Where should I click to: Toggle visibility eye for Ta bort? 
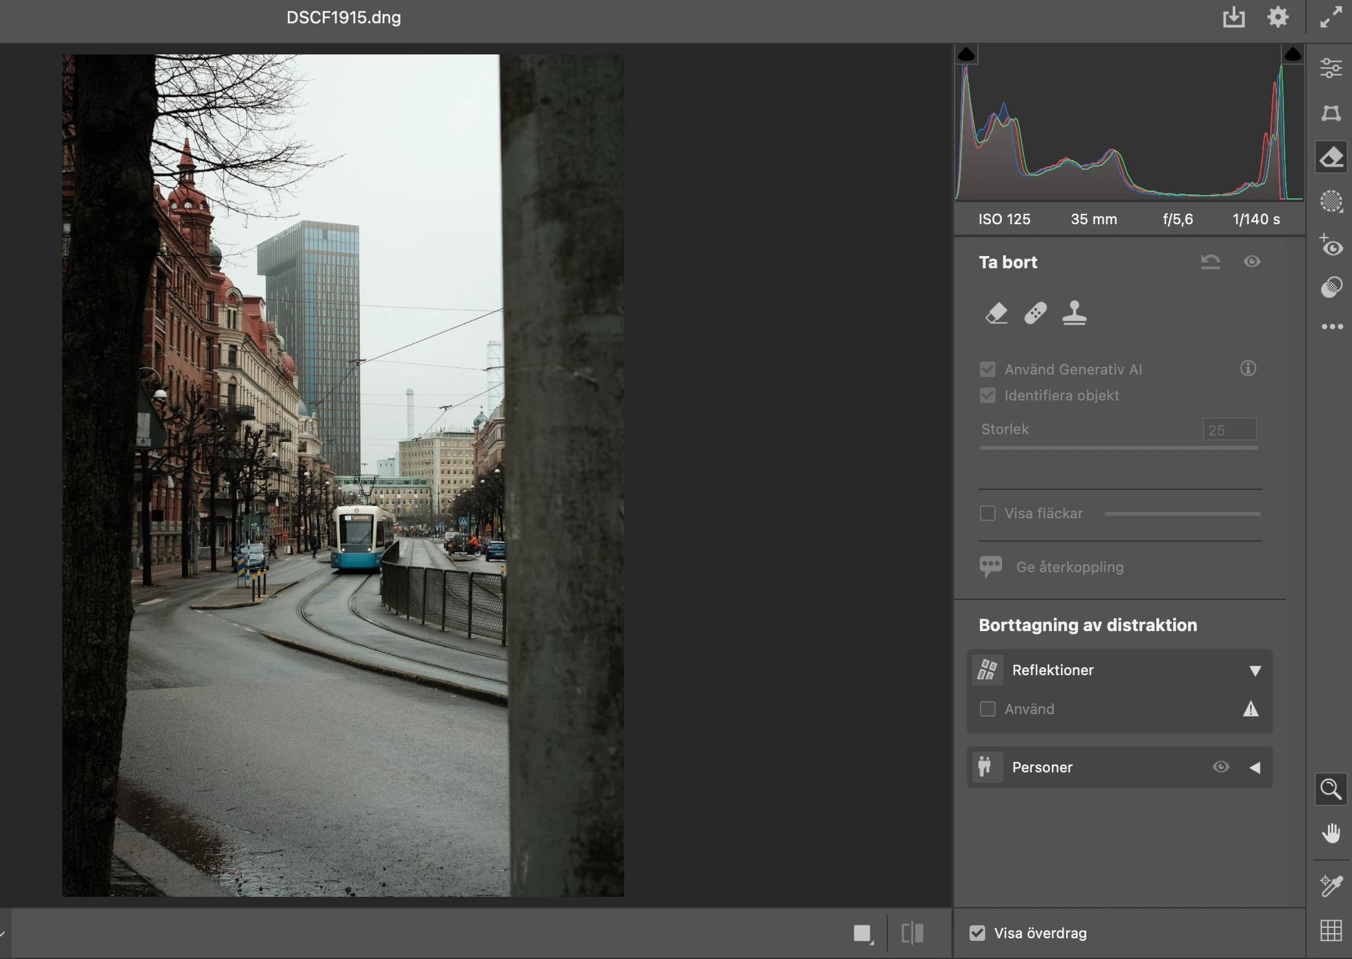coord(1252,261)
